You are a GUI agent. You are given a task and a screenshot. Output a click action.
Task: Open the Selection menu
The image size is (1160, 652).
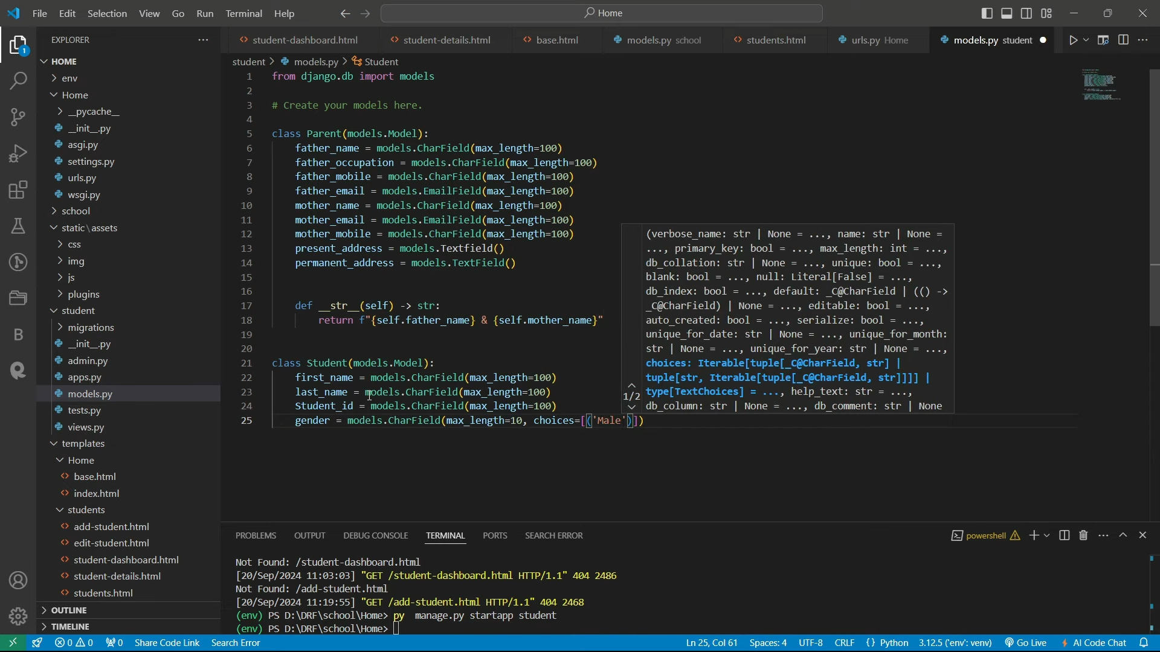(107, 13)
